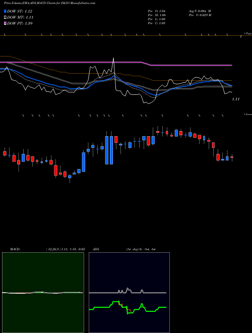Click the 'Pre O: 1.04' value
The width and height of the screenshot is (252, 333).
pyautogui.click(x=157, y=11)
